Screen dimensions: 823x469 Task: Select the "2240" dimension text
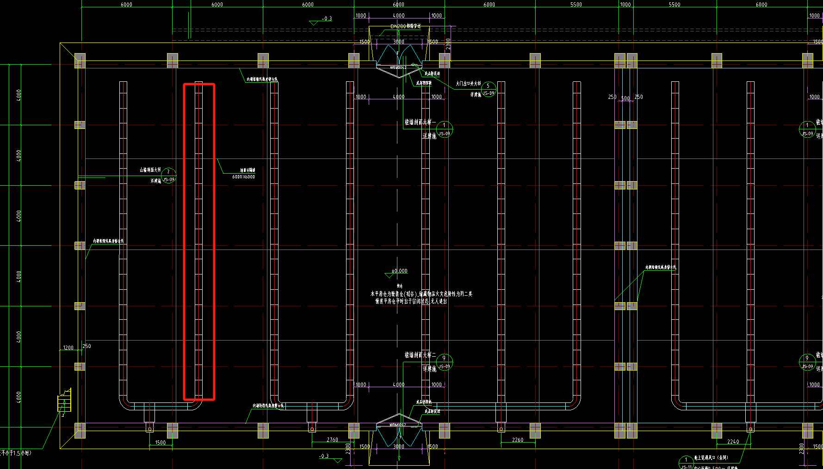click(x=733, y=442)
